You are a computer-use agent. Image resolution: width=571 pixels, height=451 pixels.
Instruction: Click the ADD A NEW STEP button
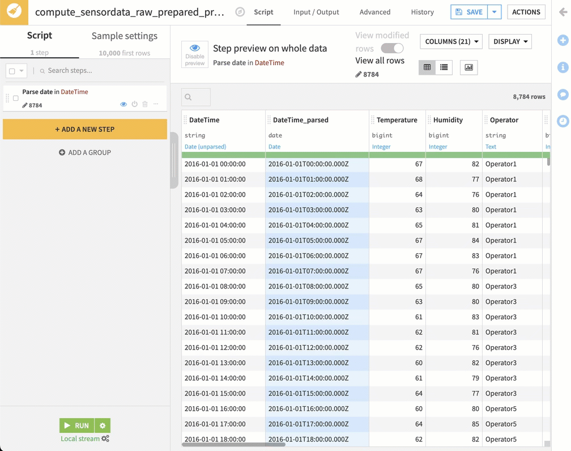click(x=85, y=130)
